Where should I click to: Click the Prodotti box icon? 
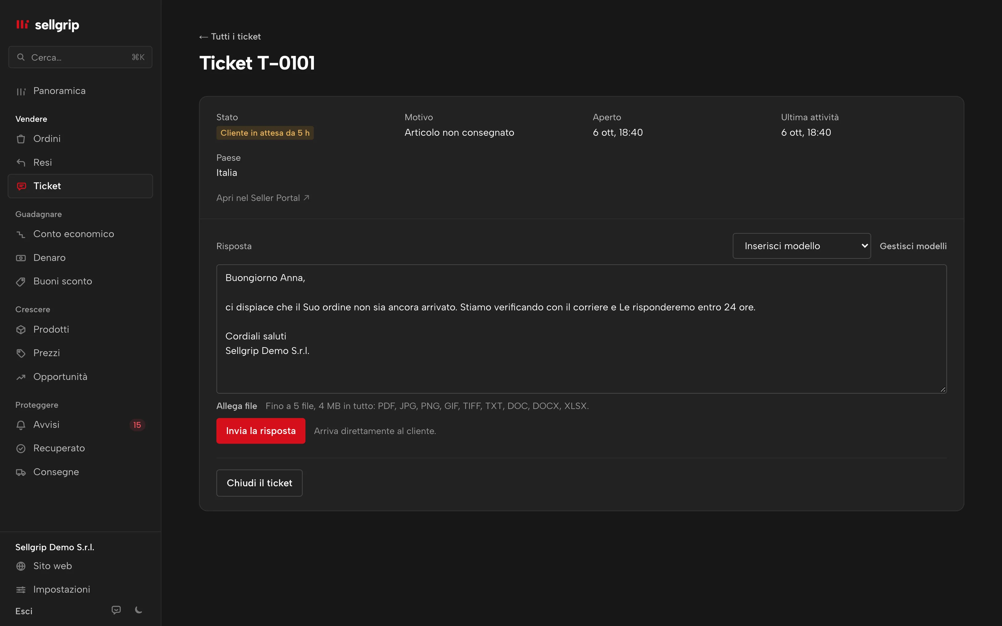[x=21, y=330]
